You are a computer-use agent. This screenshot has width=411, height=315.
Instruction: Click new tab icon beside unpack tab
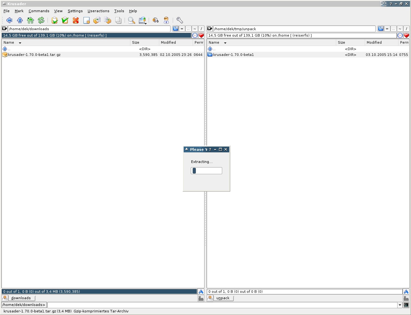pos(210,298)
